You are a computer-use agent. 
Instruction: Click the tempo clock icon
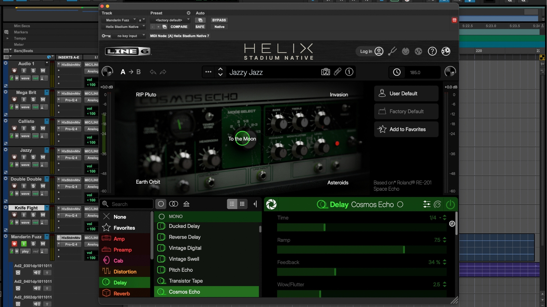pos(397,72)
